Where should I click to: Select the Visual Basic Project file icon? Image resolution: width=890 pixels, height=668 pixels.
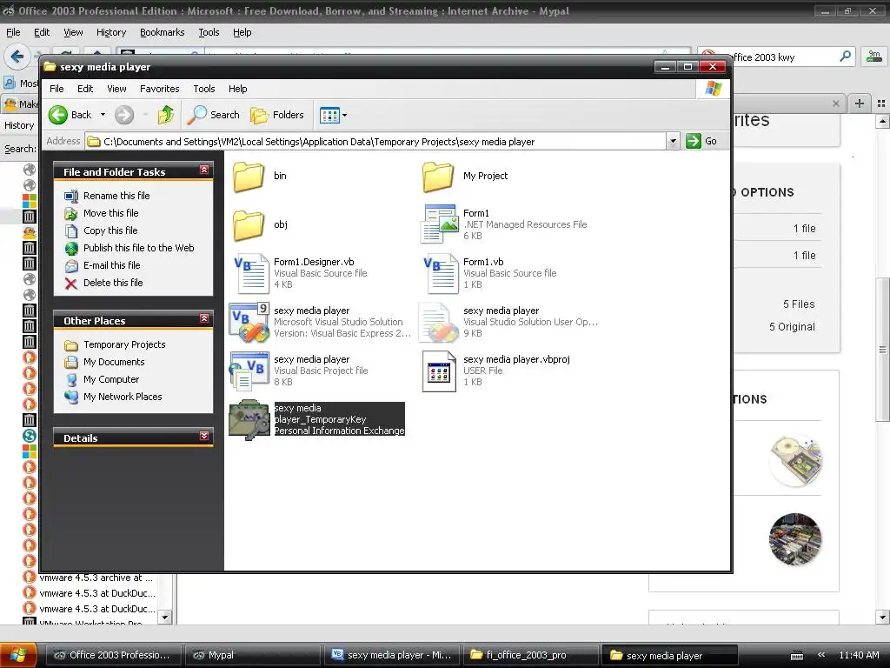249,371
